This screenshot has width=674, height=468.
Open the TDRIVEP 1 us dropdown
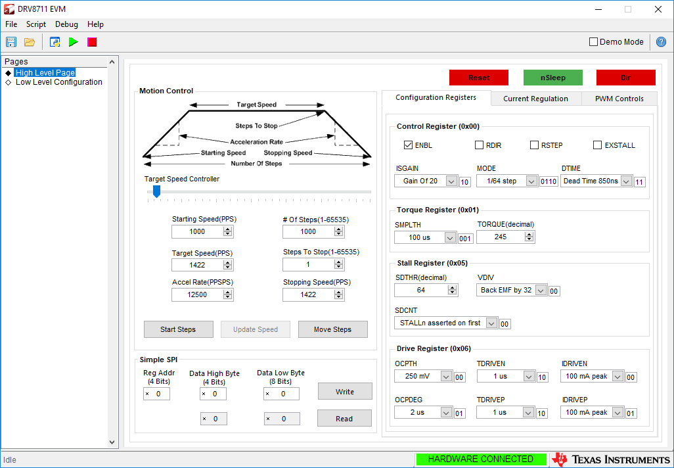click(506, 413)
